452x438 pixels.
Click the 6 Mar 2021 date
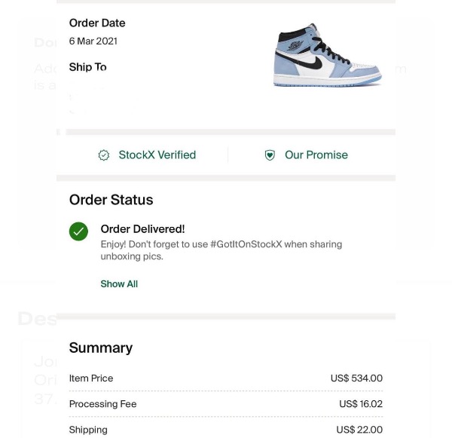(x=93, y=41)
